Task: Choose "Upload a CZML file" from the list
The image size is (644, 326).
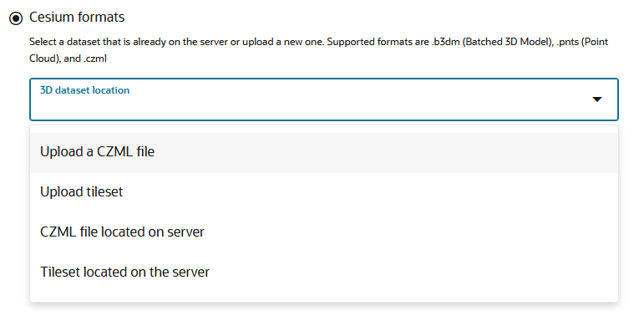Action: (323, 151)
